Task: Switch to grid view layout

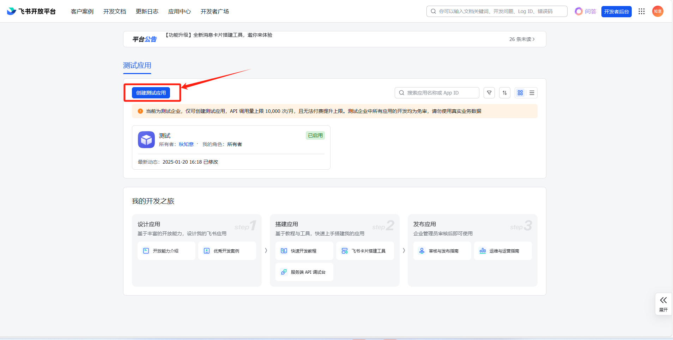Action: click(520, 93)
